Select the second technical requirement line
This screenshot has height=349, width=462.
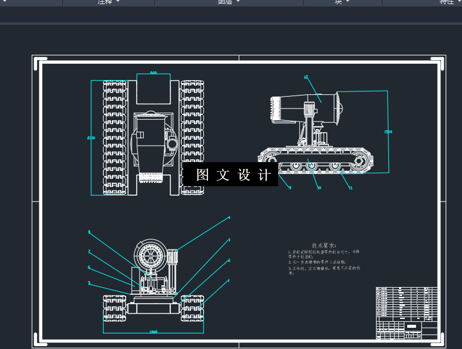click(317, 262)
